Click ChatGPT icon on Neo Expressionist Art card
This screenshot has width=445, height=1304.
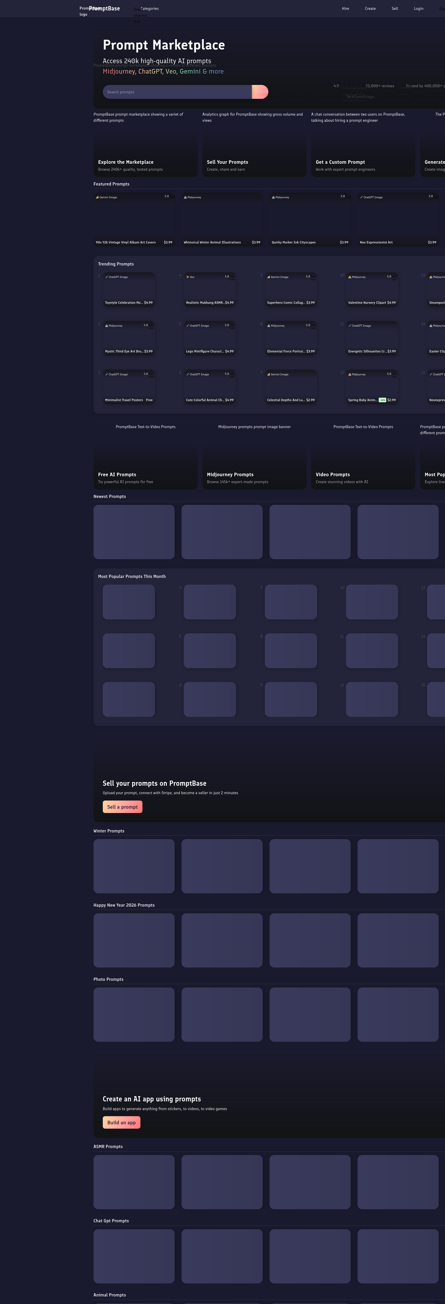[x=361, y=197]
